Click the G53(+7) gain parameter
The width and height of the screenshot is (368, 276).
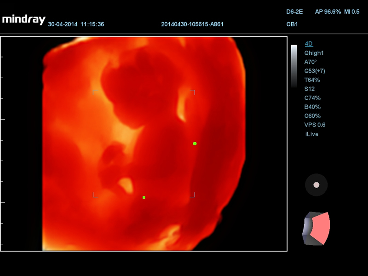tap(315, 71)
